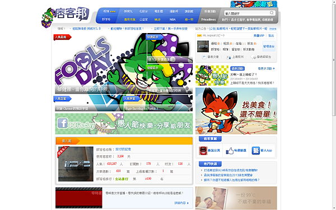This screenshot has width=336, height=210.
Task: Click the 人氣亞軍 featured tag
Action: click(x=62, y=99)
